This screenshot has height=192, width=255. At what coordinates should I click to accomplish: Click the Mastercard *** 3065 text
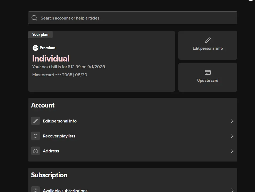[x=60, y=75]
